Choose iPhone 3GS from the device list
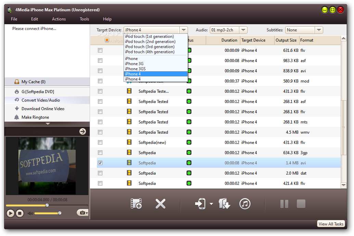Image resolution: width=354 pixels, height=236 pixels. tap(156, 69)
